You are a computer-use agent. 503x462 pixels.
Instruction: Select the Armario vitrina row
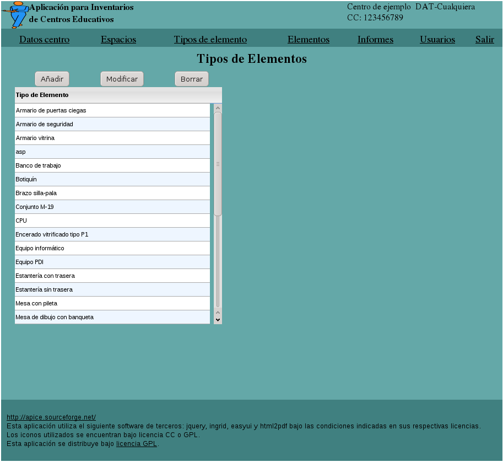click(x=112, y=138)
